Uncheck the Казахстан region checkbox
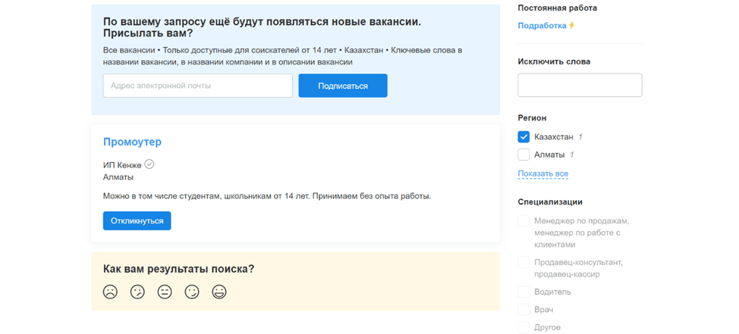 (524, 137)
